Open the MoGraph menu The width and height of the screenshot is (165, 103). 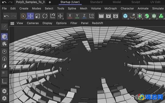[x=111, y=9]
